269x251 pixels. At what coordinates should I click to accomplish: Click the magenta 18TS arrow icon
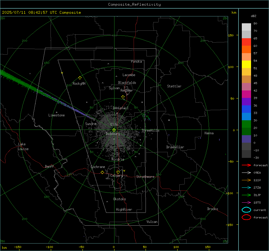click(246, 203)
